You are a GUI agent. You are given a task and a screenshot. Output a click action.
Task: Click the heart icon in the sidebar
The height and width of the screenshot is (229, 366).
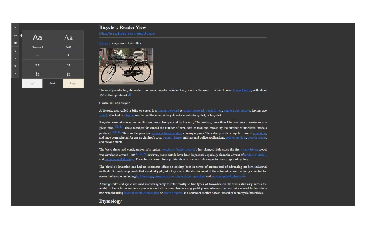[x=15, y=66]
